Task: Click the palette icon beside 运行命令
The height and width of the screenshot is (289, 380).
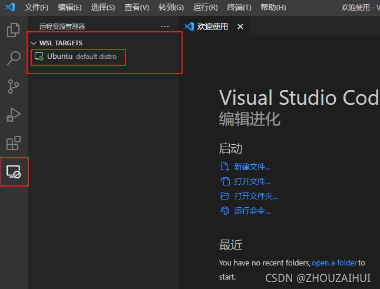Action: (x=224, y=211)
